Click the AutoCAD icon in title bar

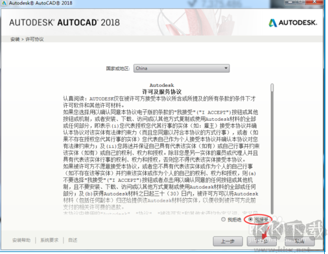[x=4, y=3]
